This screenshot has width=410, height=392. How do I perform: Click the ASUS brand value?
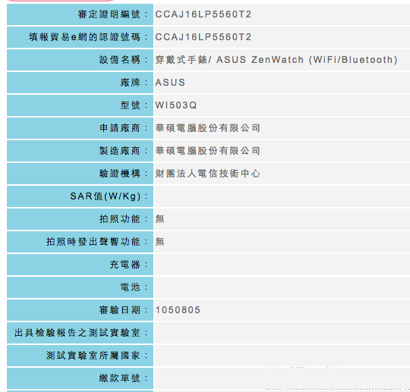point(170,83)
